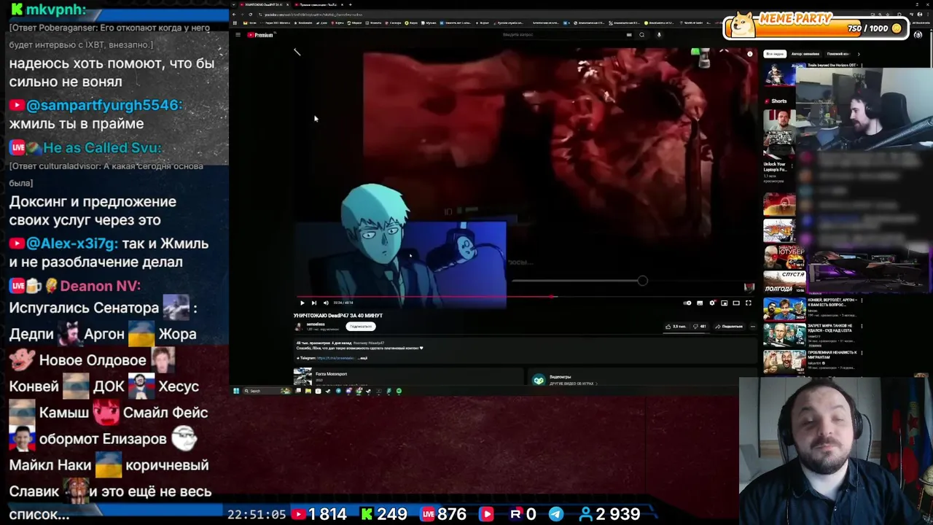Go back in the browser
Viewport: 933px width, 525px height.
tap(235, 15)
